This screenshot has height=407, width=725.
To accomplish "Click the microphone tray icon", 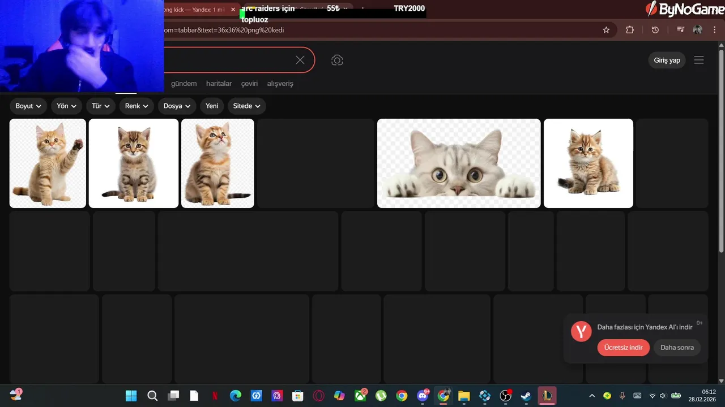I will pyautogui.click(x=622, y=396).
